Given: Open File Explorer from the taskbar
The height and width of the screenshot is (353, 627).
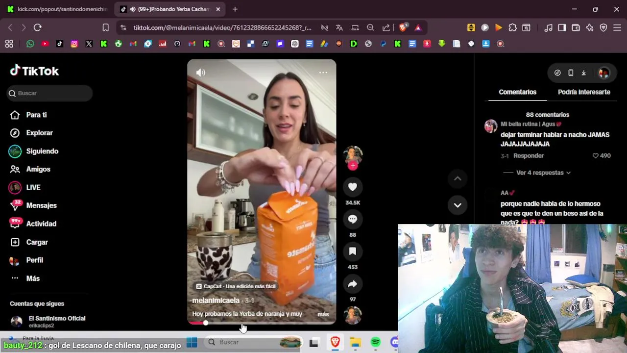Looking at the screenshot, I should pyautogui.click(x=355, y=342).
